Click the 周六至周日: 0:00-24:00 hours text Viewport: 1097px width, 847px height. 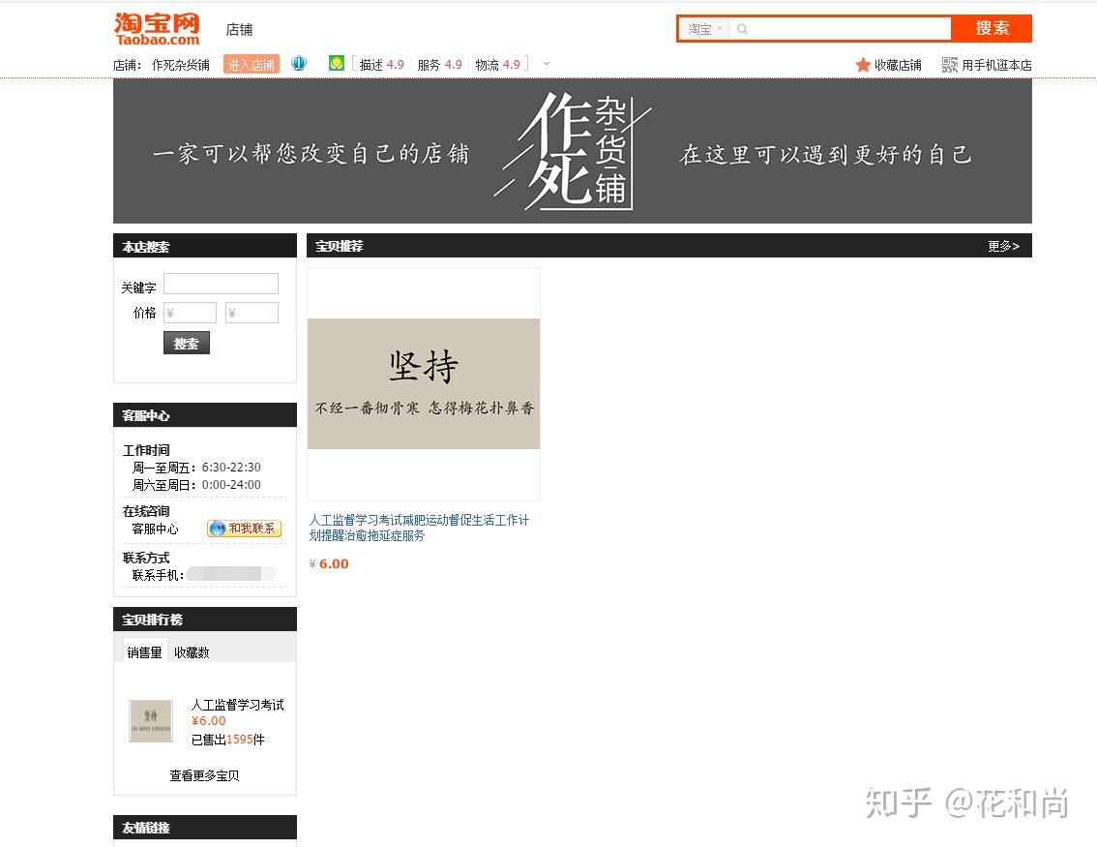(196, 484)
